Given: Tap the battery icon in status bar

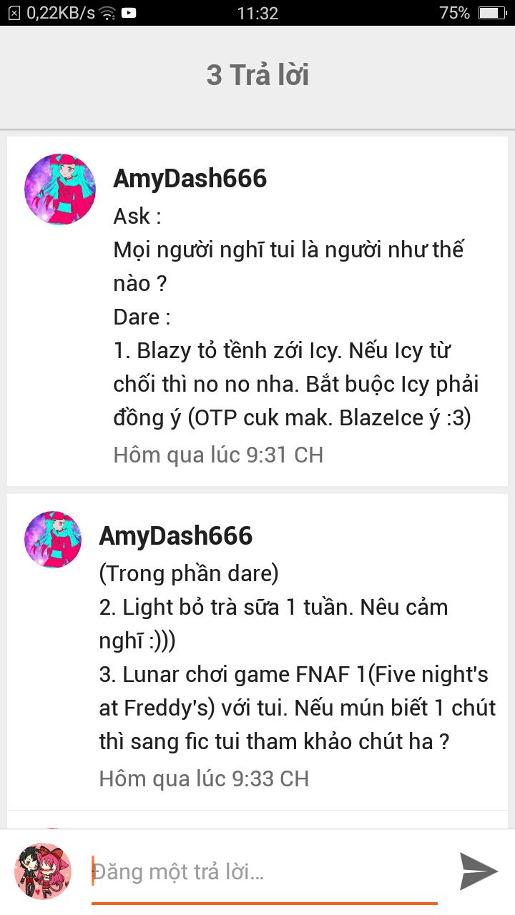Looking at the screenshot, I should pyautogui.click(x=491, y=12).
